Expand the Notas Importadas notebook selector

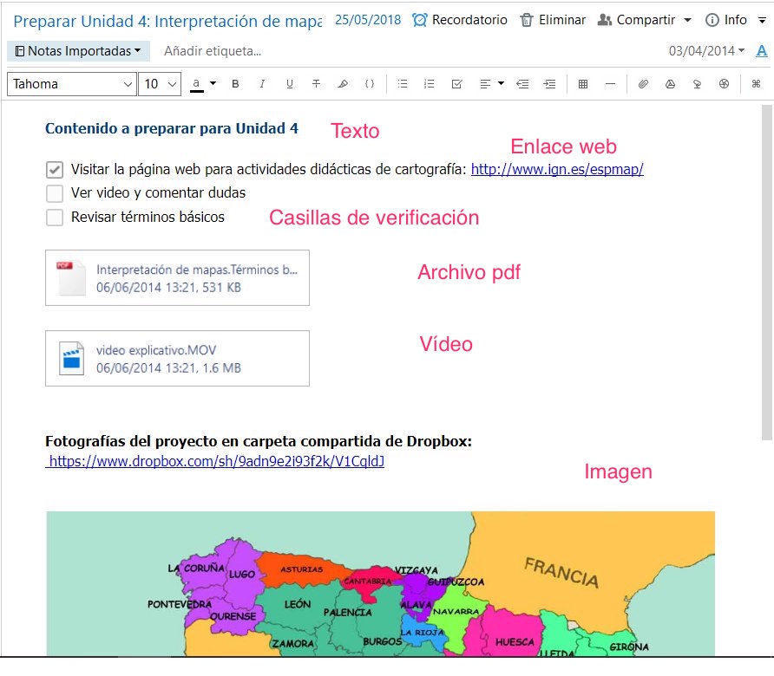[x=78, y=51]
